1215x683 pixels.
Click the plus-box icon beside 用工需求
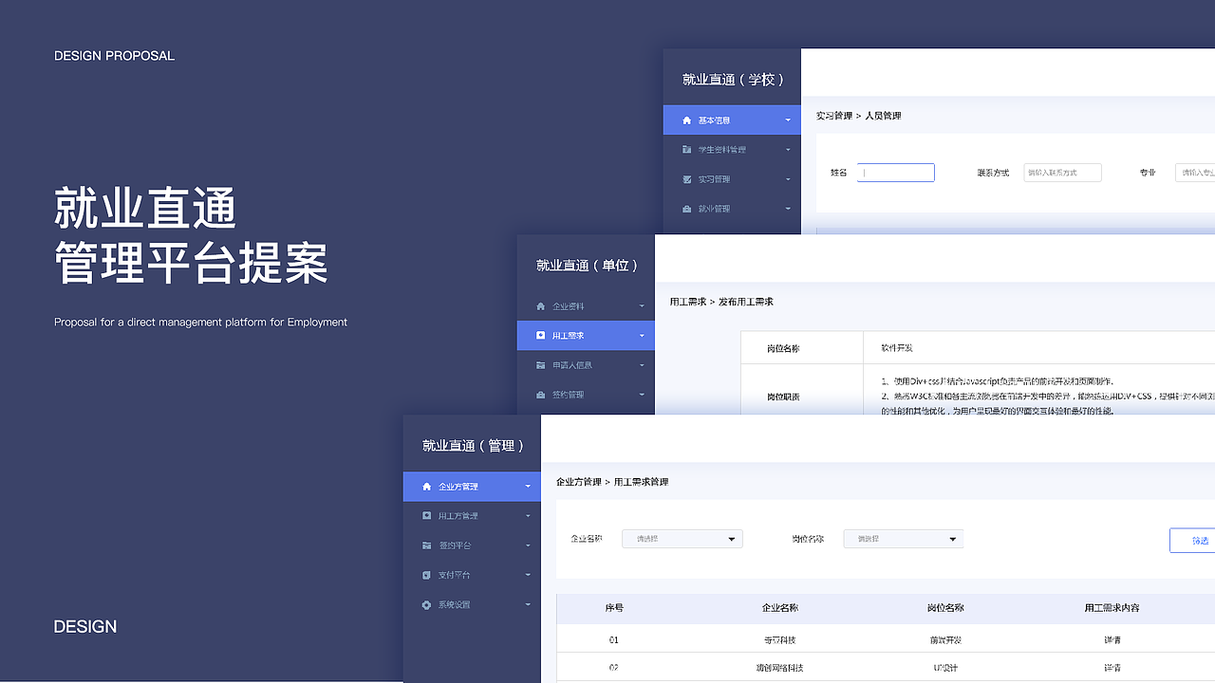pyautogui.click(x=541, y=336)
